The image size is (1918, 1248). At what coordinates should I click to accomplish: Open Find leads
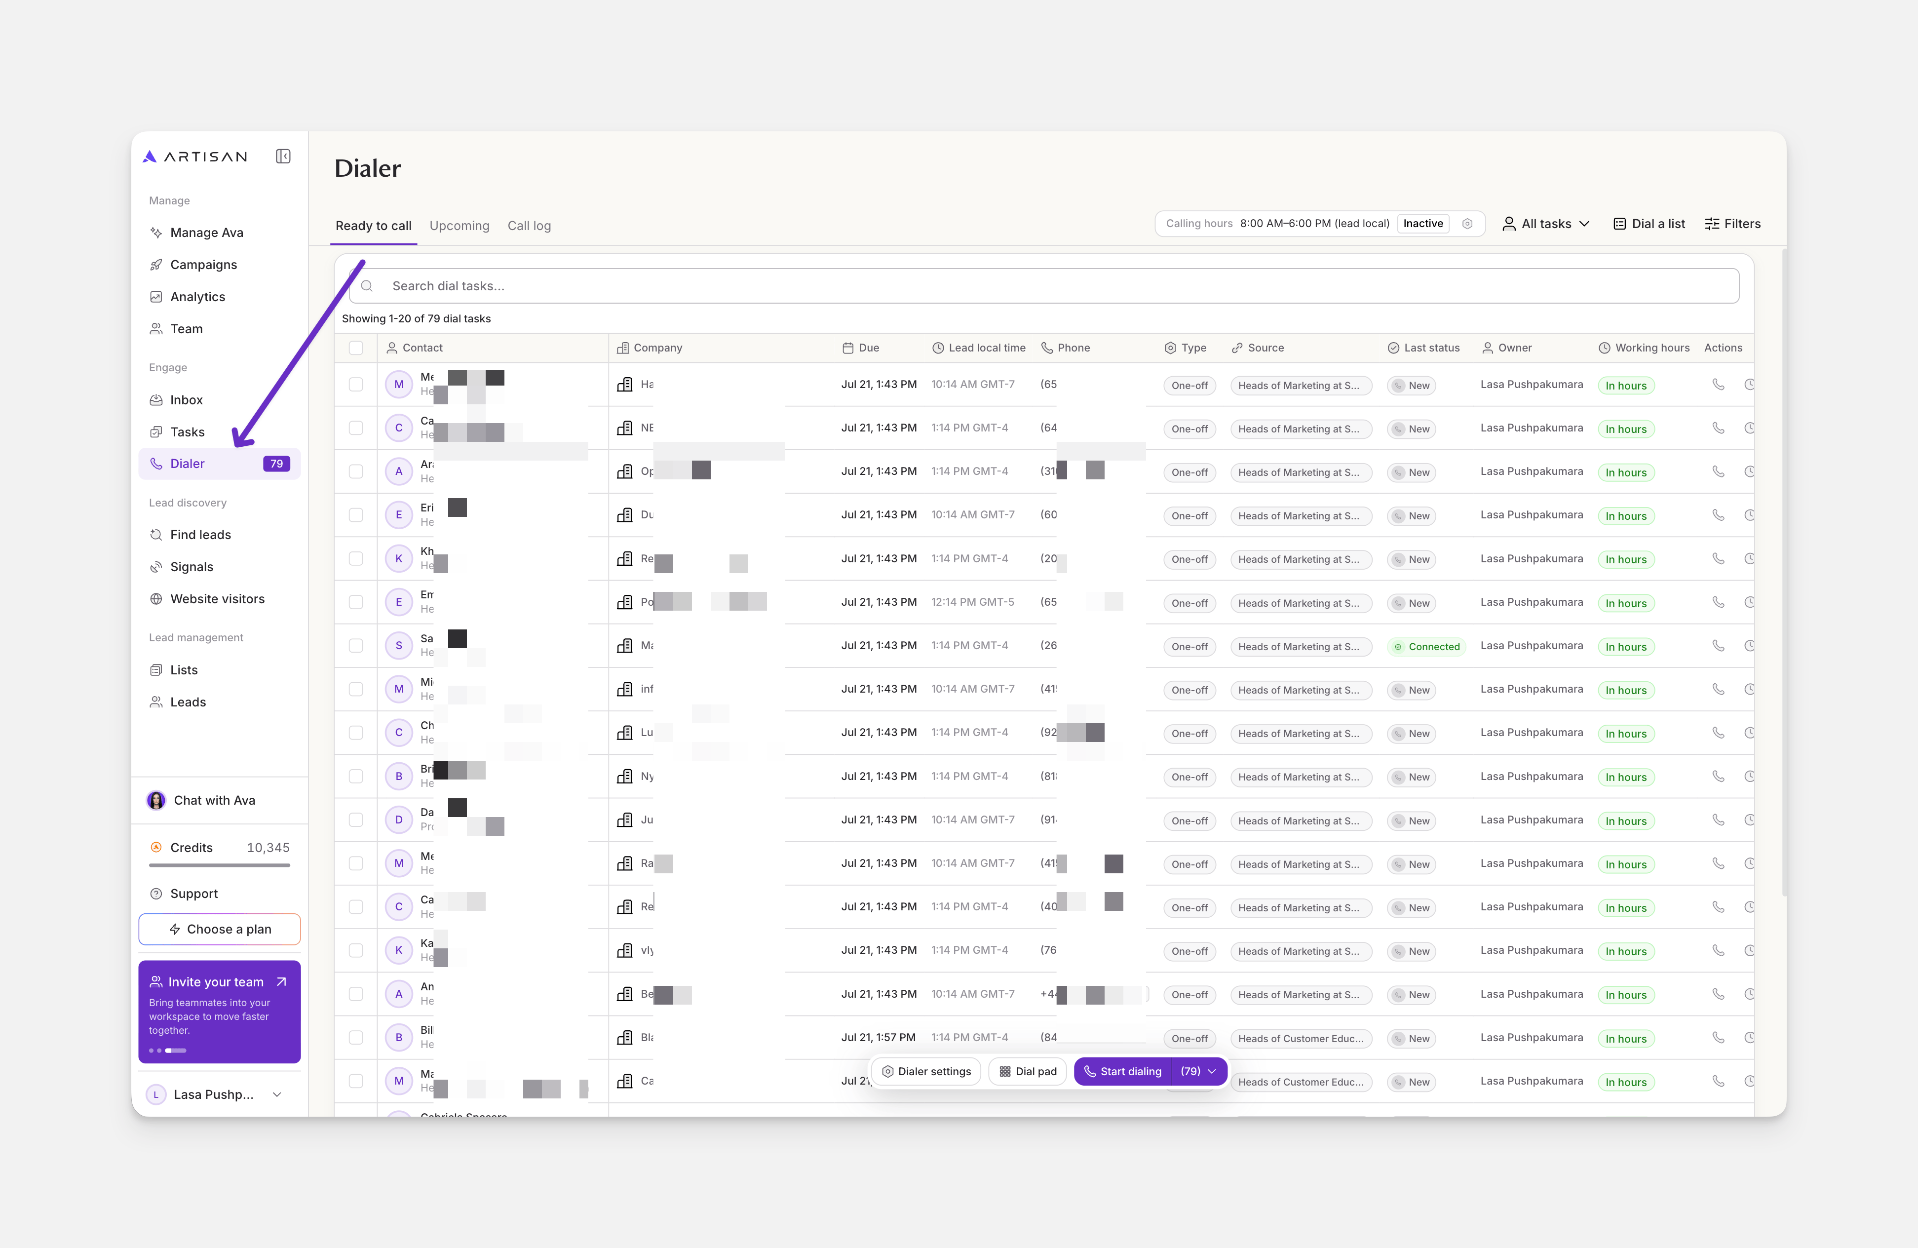point(219,535)
